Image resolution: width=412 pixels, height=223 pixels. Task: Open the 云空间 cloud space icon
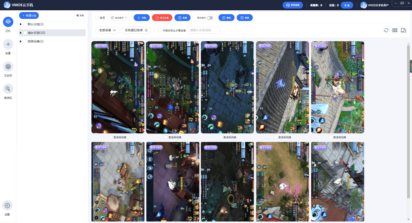point(8,66)
